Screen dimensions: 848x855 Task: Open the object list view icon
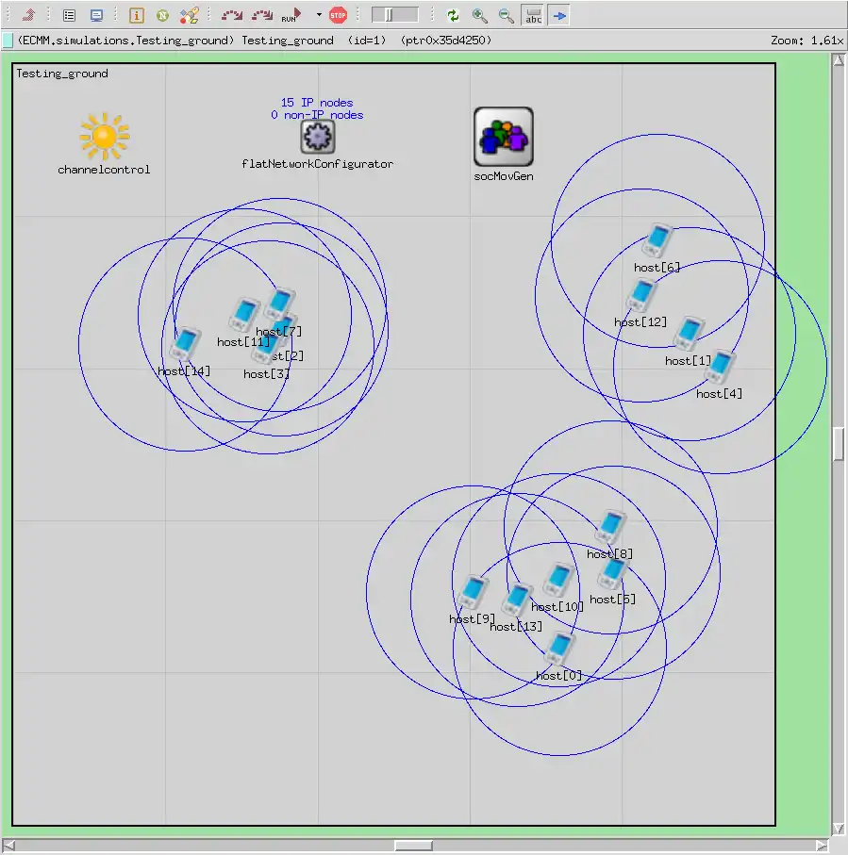pos(69,15)
